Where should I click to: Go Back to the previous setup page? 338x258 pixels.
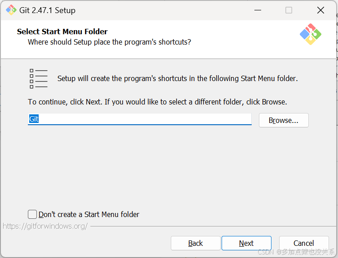click(196, 243)
